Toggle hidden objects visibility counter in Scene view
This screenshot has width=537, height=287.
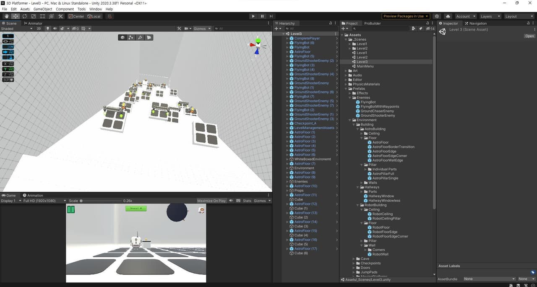pyautogui.click(x=75, y=29)
